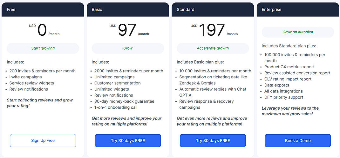Select the Enterprise plan header

tap(298, 9)
